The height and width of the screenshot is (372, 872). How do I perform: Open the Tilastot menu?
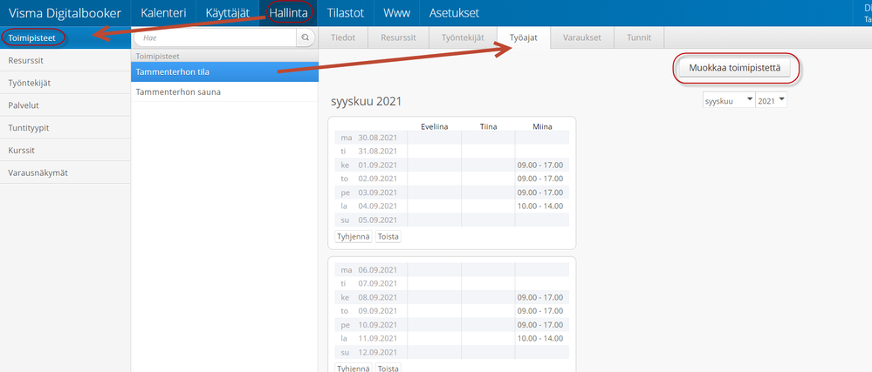click(346, 13)
